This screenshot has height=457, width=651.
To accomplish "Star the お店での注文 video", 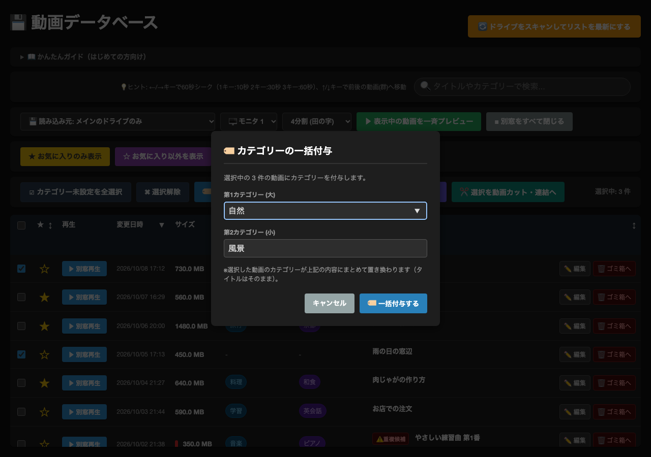I will tap(44, 412).
